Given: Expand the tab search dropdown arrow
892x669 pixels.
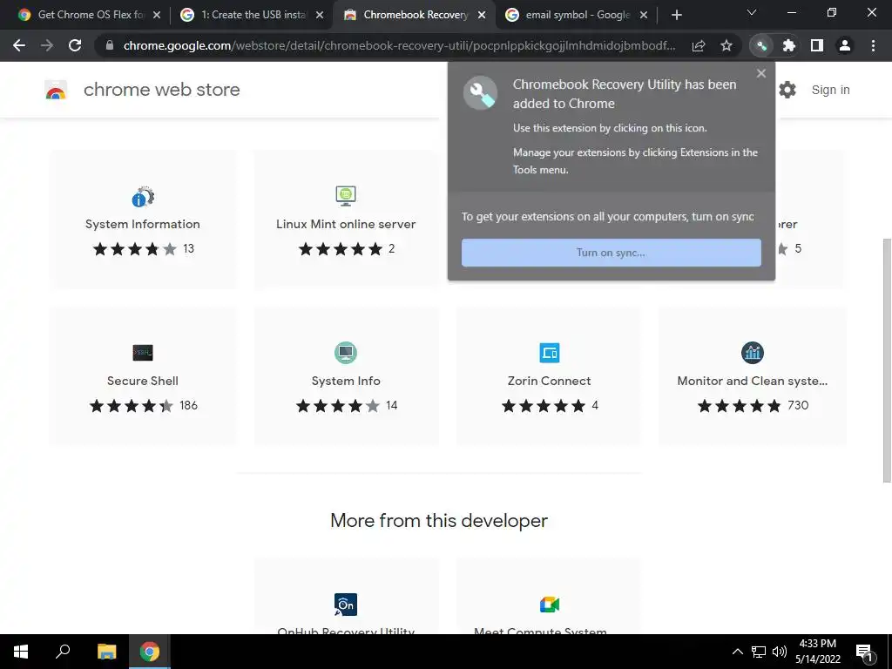Looking at the screenshot, I should pyautogui.click(x=752, y=12).
